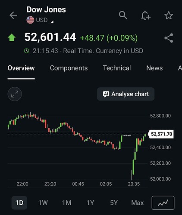The height and width of the screenshot is (215, 182).
Task: Expand chart to fullscreen with arrows icon
Action: [x=15, y=94]
